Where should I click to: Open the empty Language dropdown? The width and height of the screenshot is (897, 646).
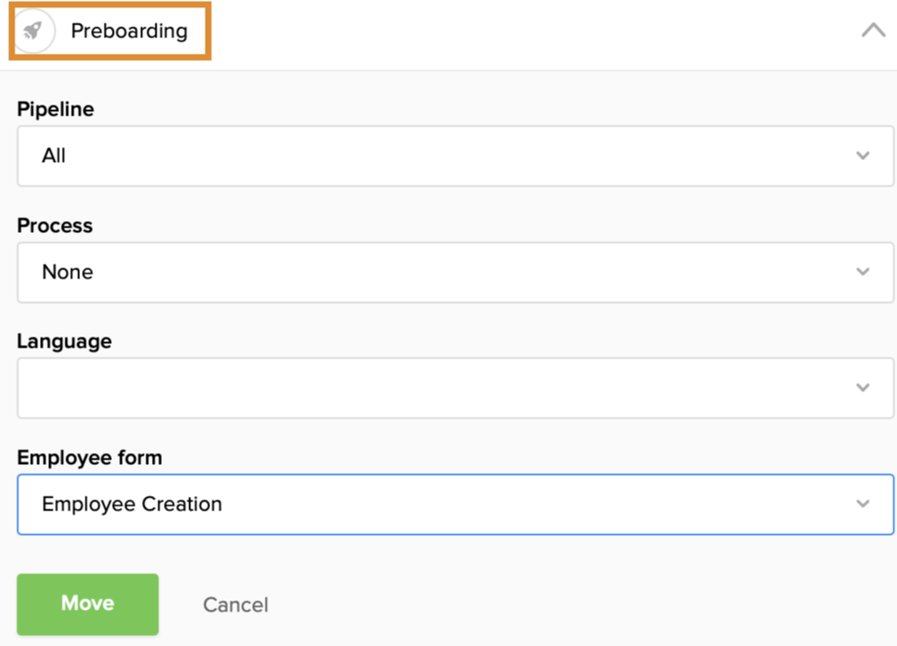click(x=455, y=388)
